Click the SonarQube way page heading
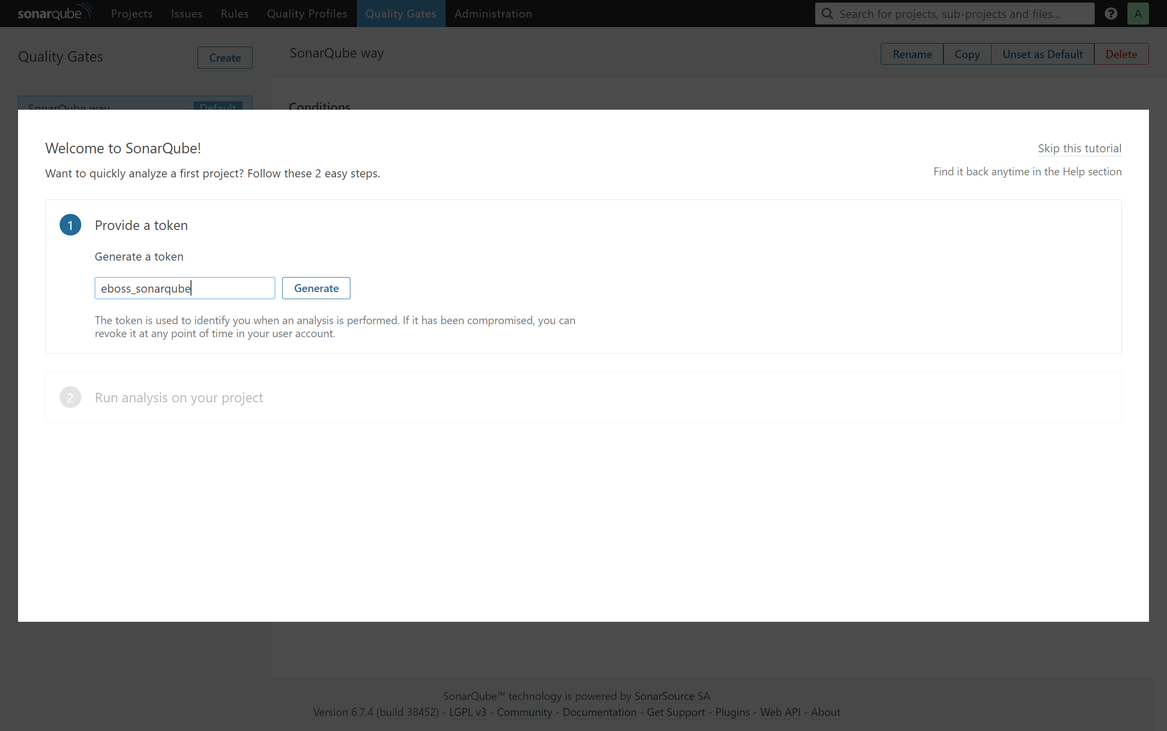1167x731 pixels. point(337,53)
